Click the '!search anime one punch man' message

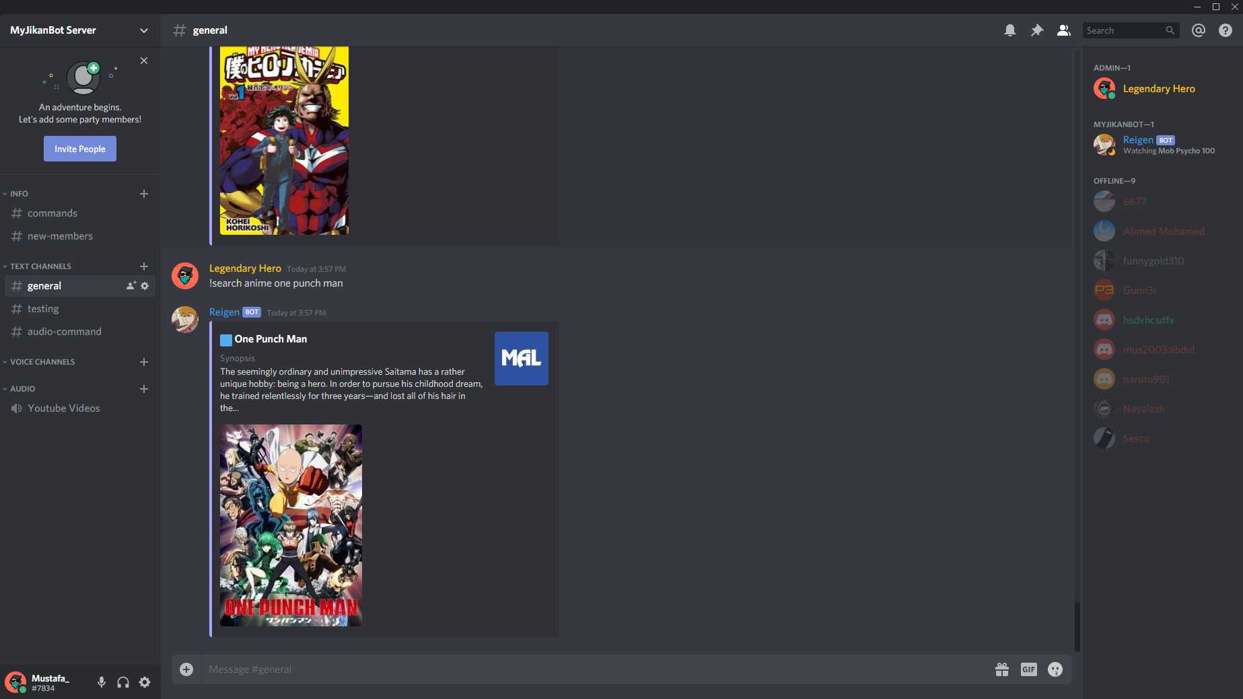tap(276, 283)
